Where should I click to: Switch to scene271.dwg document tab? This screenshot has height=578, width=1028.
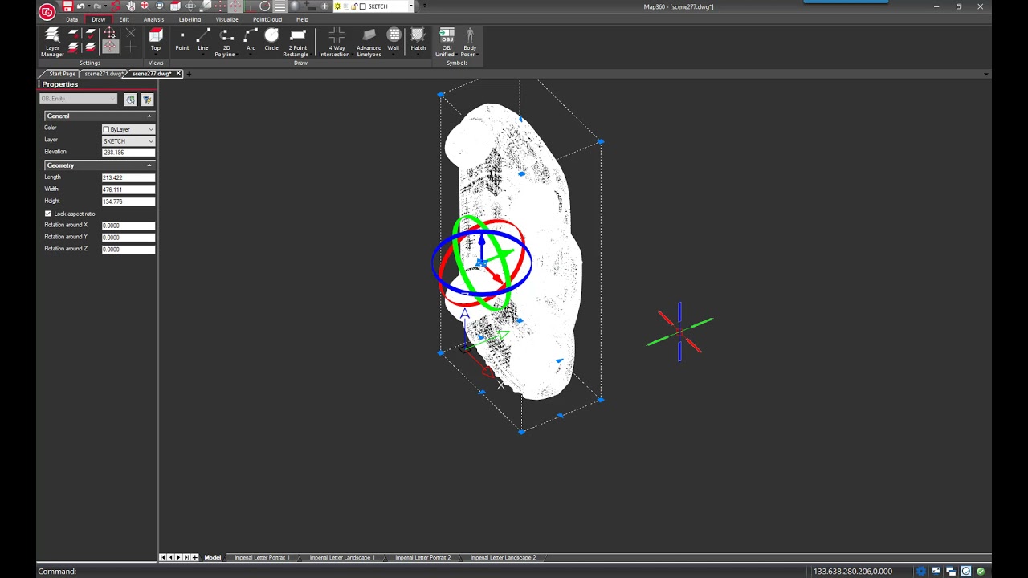(x=104, y=74)
